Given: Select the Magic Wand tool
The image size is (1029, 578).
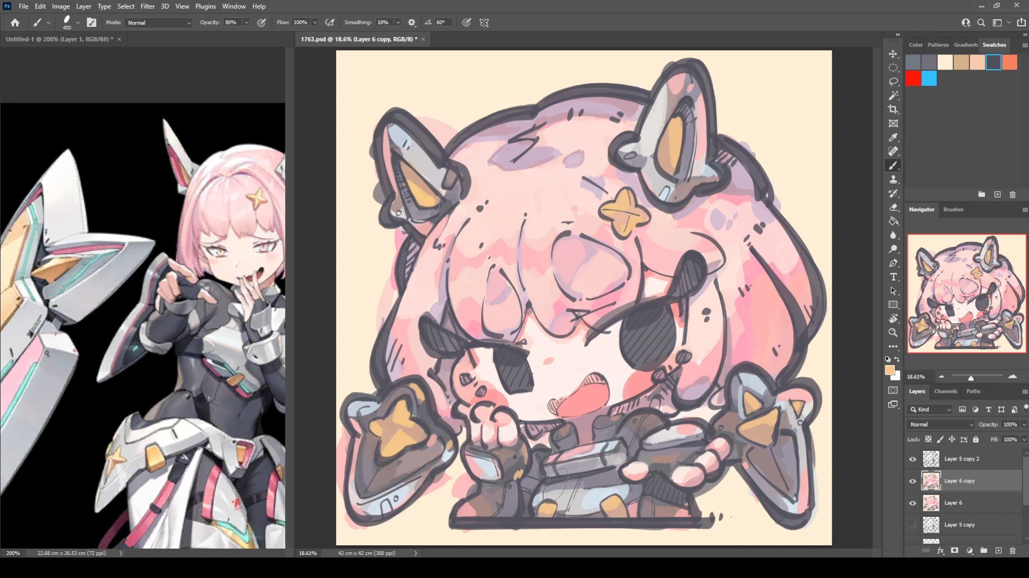Looking at the screenshot, I should 893,96.
